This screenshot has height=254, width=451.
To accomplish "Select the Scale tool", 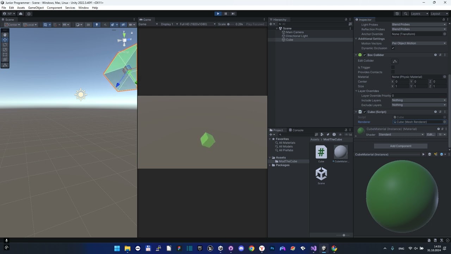I will coord(5,50).
